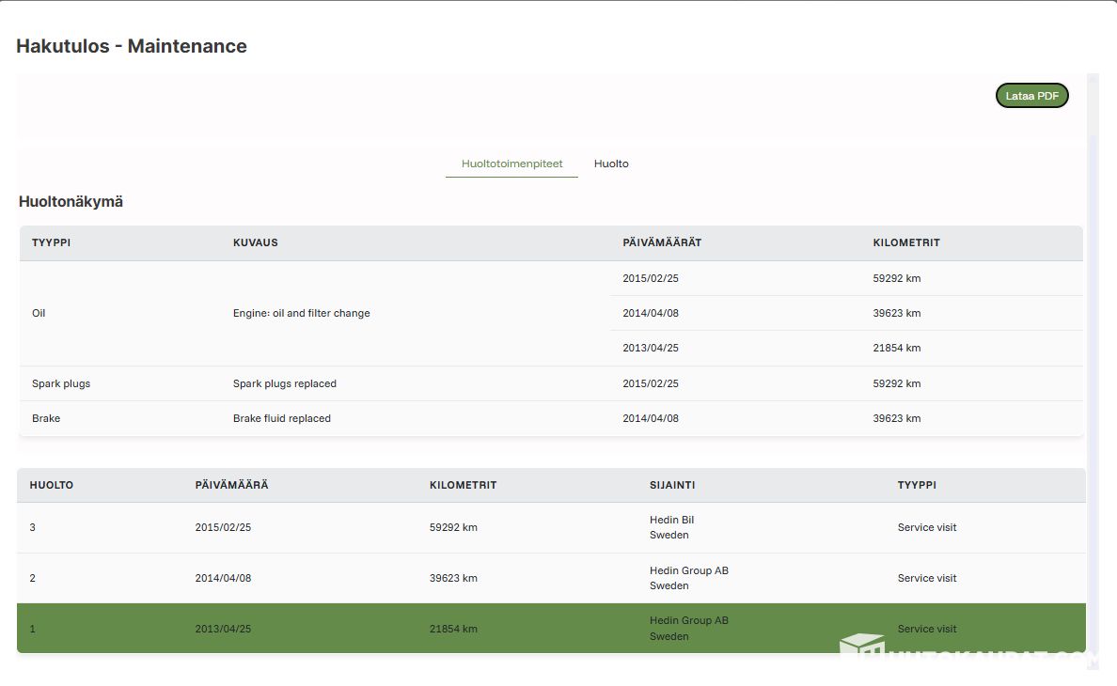The height and width of the screenshot is (686, 1117).
Task: Click the Engine oil and filter change description
Action: [x=301, y=313]
